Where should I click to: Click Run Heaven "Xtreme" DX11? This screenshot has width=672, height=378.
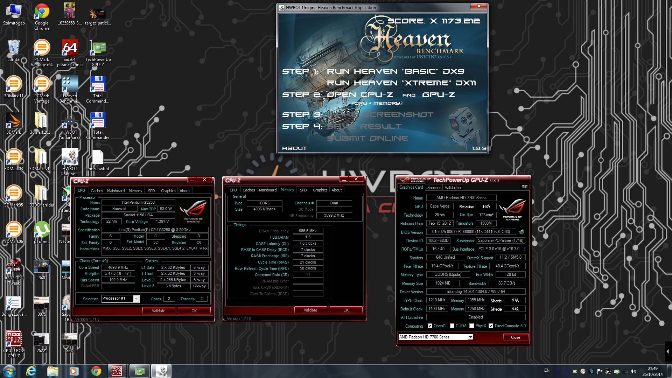click(x=401, y=83)
